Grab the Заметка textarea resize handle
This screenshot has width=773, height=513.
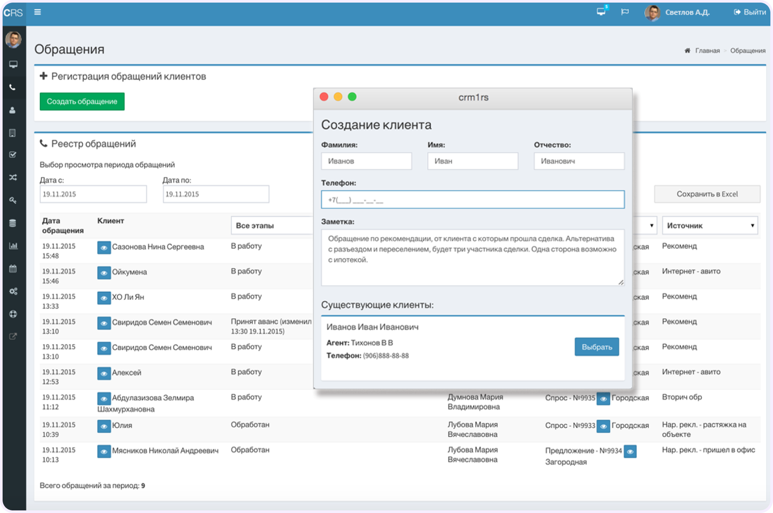click(x=621, y=282)
